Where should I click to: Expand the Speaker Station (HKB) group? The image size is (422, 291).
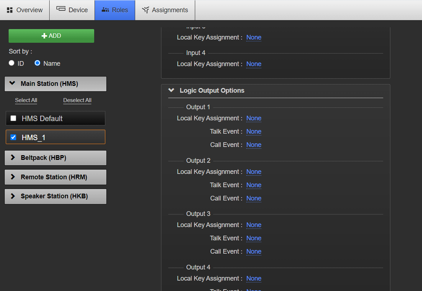pos(13,196)
